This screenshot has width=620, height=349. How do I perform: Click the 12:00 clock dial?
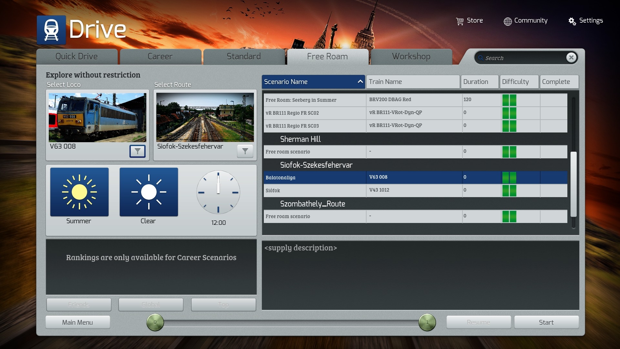[x=218, y=192]
